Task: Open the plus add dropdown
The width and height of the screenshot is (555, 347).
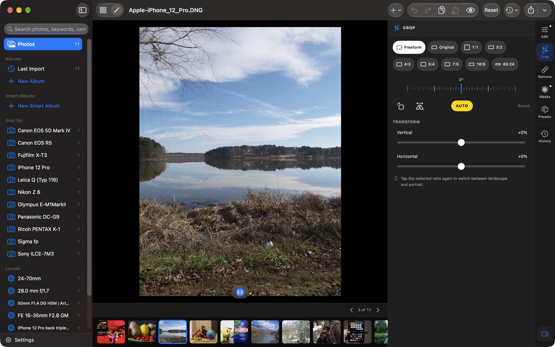Action: point(396,10)
